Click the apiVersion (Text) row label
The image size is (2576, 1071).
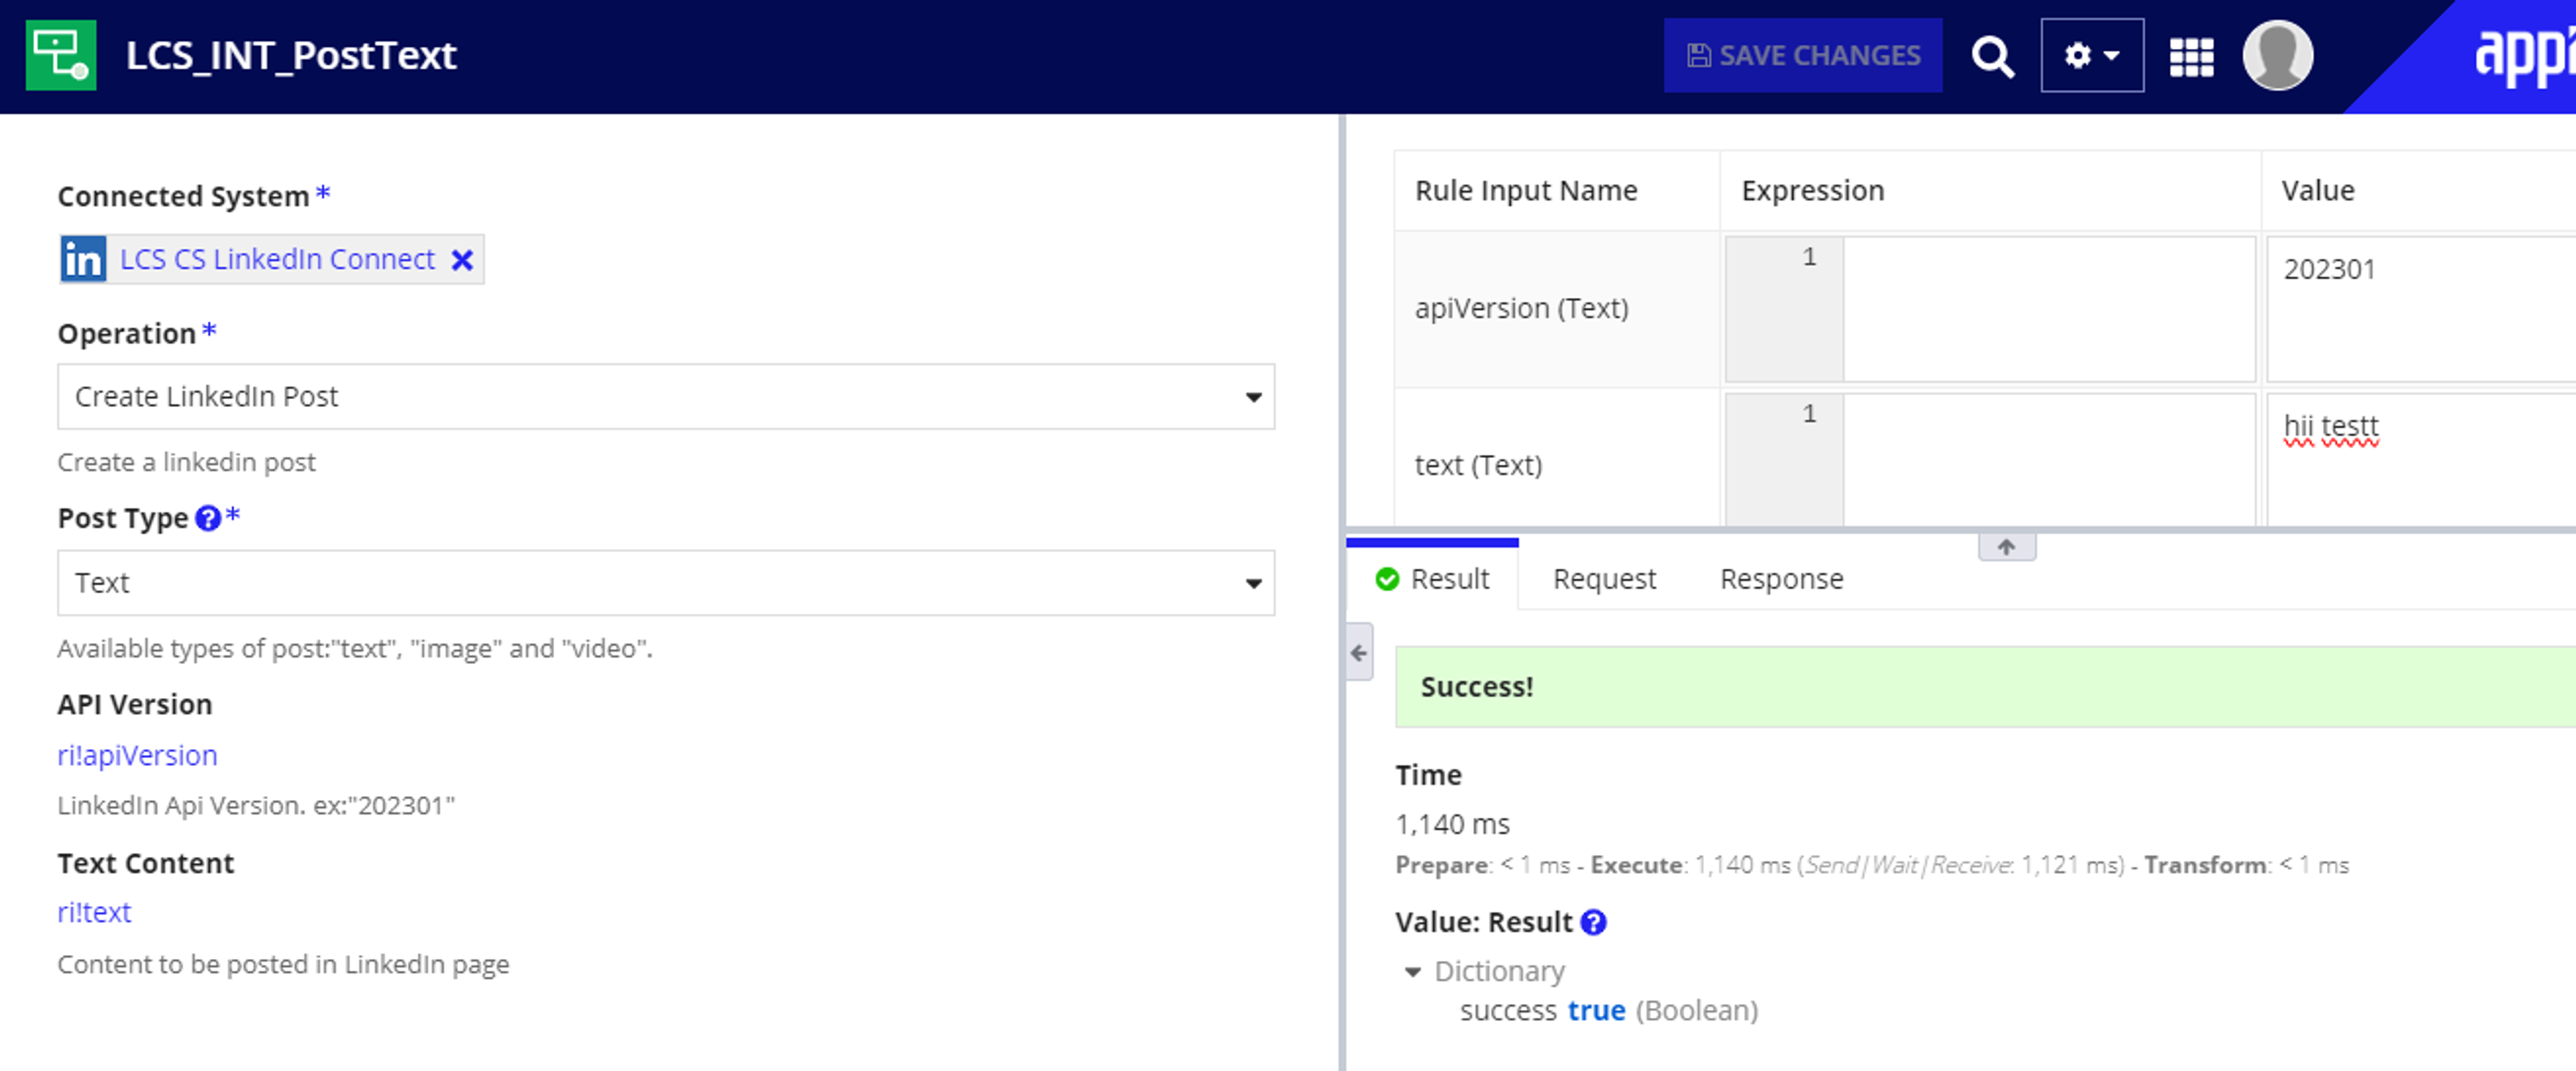(1521, 309)
